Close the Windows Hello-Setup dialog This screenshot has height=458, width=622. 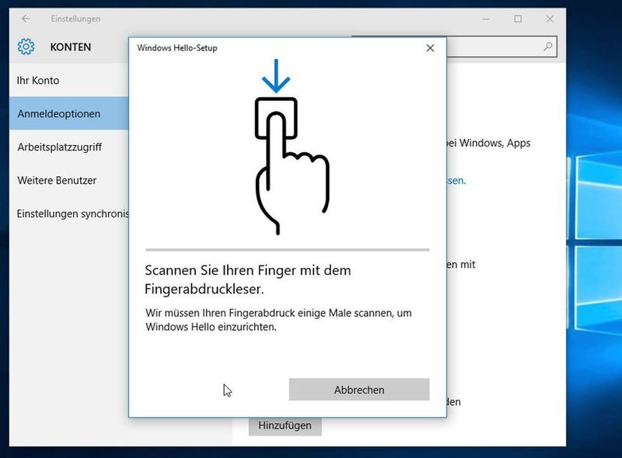pos(430,48)
